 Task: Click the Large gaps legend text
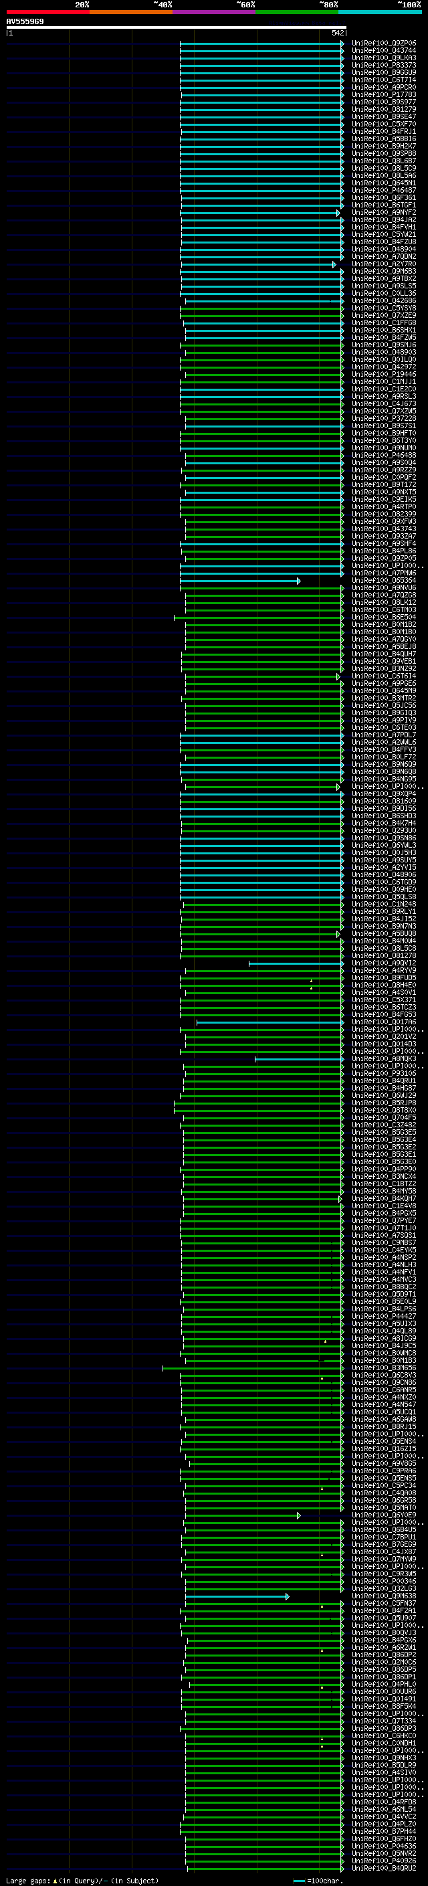click(x=29, y=1880)
